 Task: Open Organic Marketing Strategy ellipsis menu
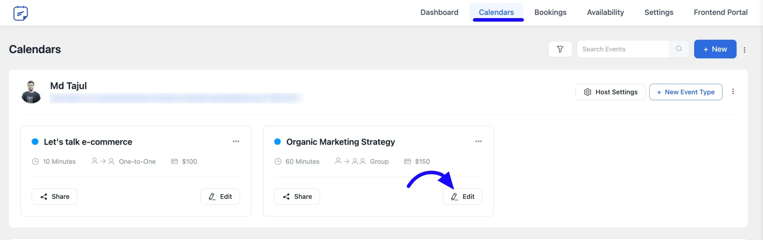[478, 141]
